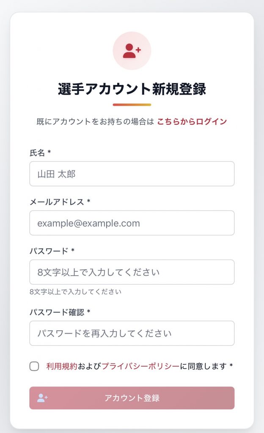The height and width of the screenshot is (433, 264).
Task: Click the small user icon inside the アカウント登録 button
Action: click(x=42, y=398)
